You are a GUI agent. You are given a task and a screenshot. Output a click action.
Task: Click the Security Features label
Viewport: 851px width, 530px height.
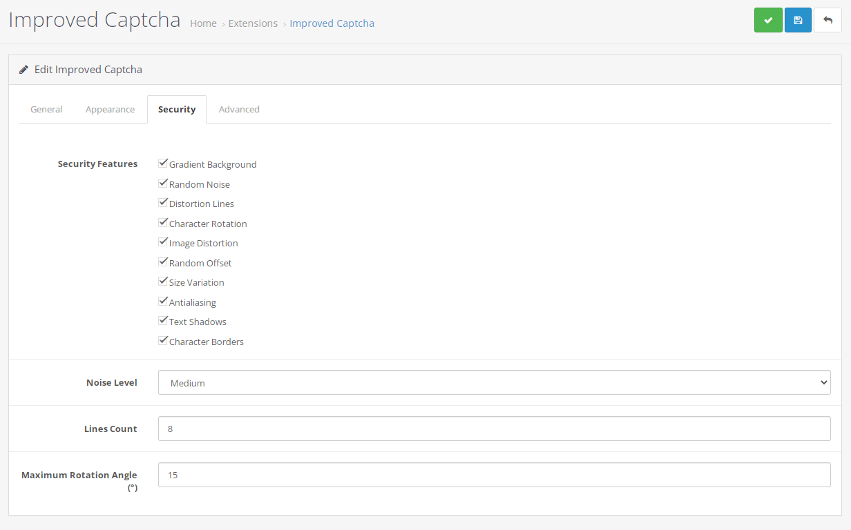tap(97, 164)
